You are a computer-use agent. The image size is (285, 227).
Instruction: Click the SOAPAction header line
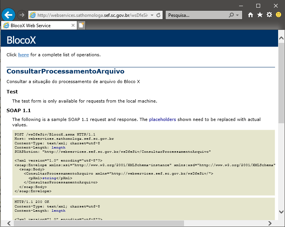point(113,152)
